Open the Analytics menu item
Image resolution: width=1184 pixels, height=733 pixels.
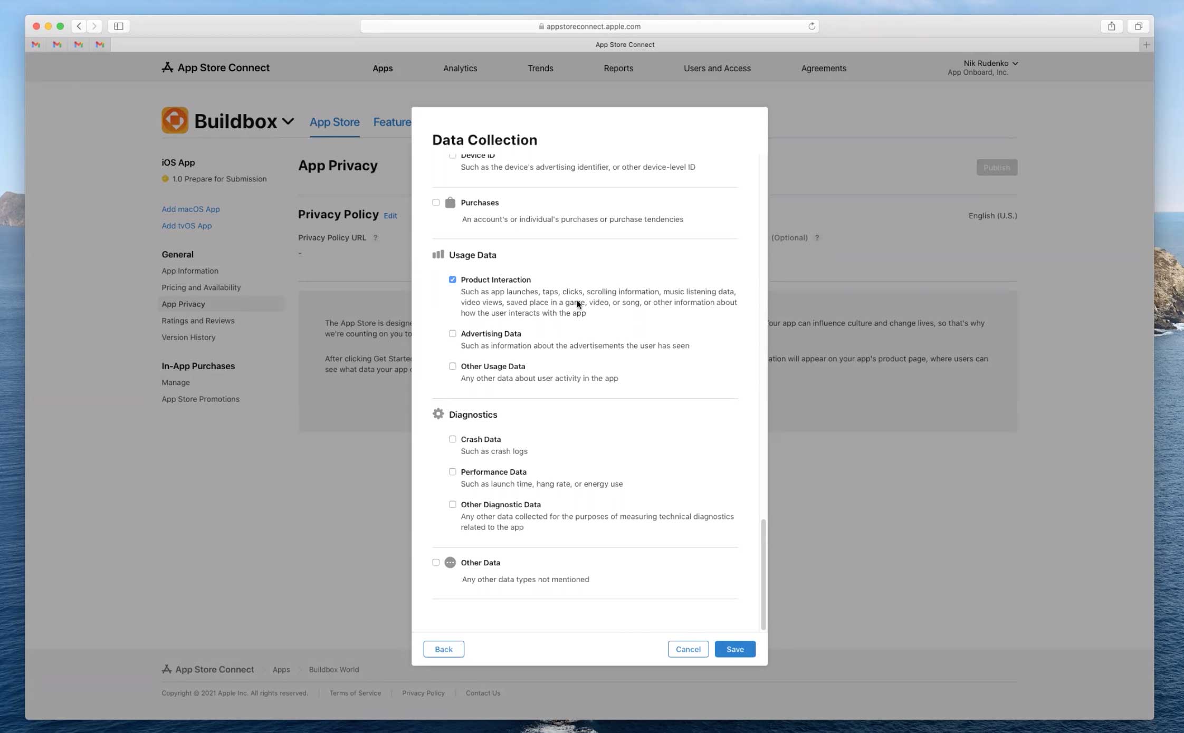click(x=460, y=68)
